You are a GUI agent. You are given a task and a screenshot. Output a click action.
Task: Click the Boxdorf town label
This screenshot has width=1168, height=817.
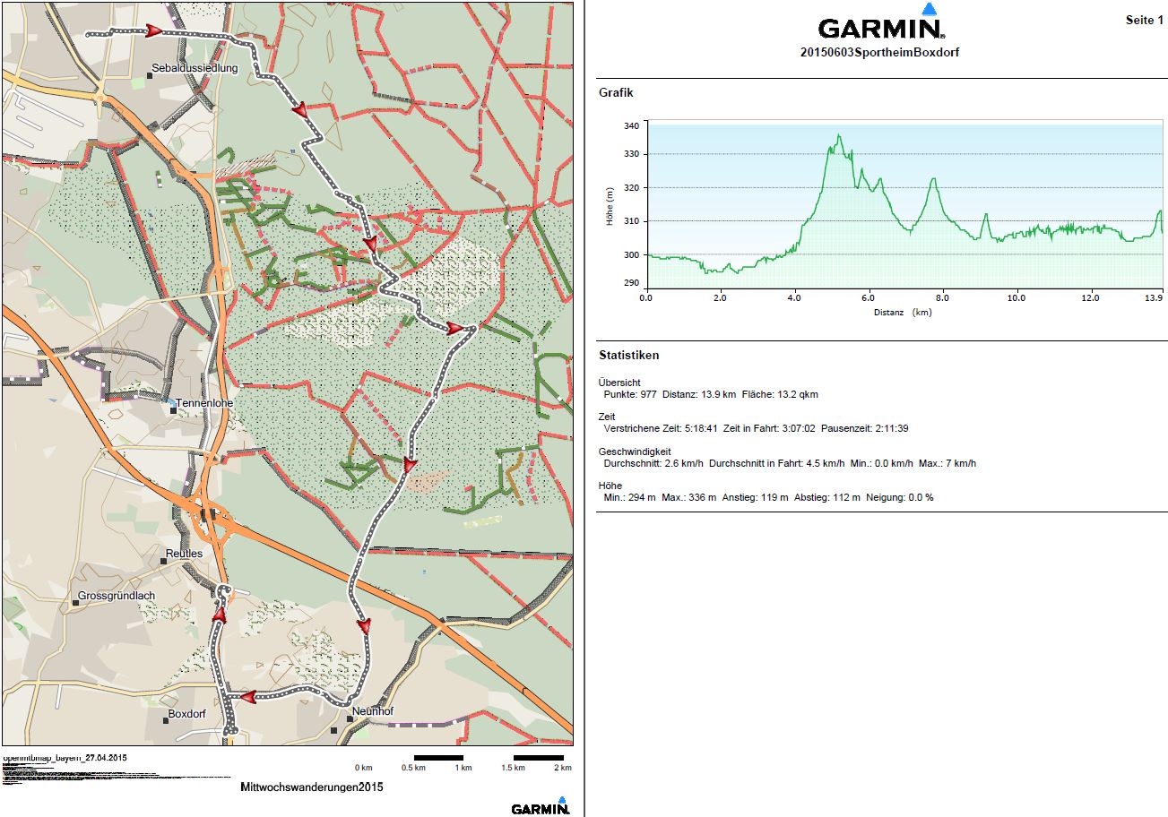pos(186,714)
